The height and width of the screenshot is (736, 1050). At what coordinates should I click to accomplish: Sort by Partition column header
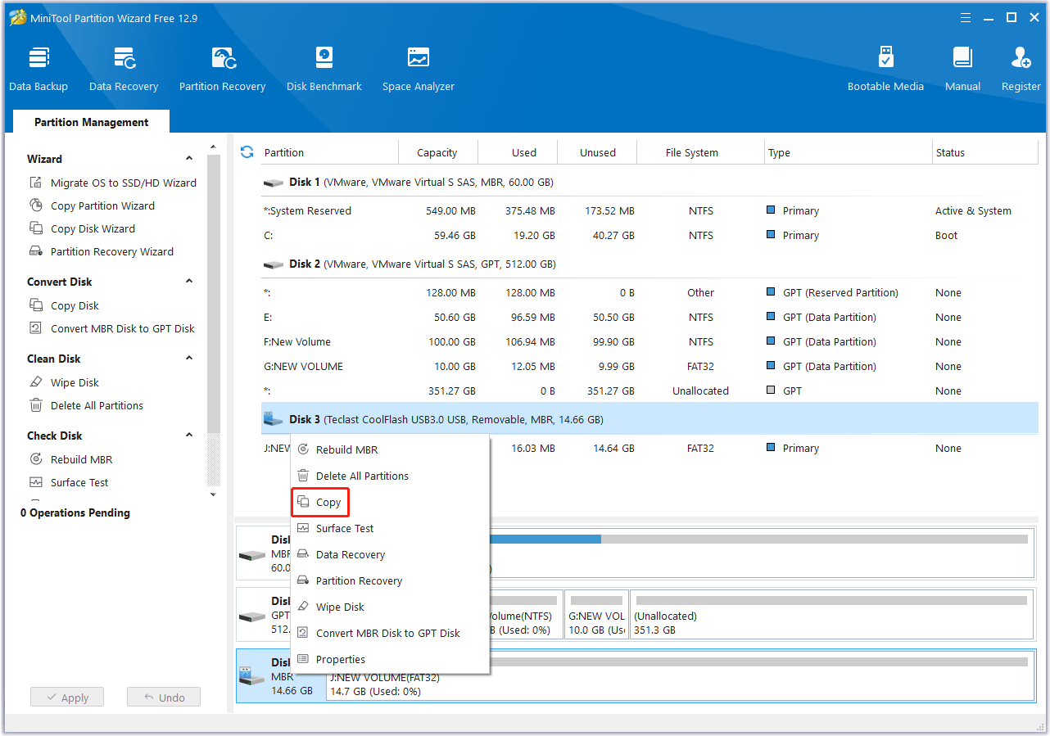[x=329, y=152]
